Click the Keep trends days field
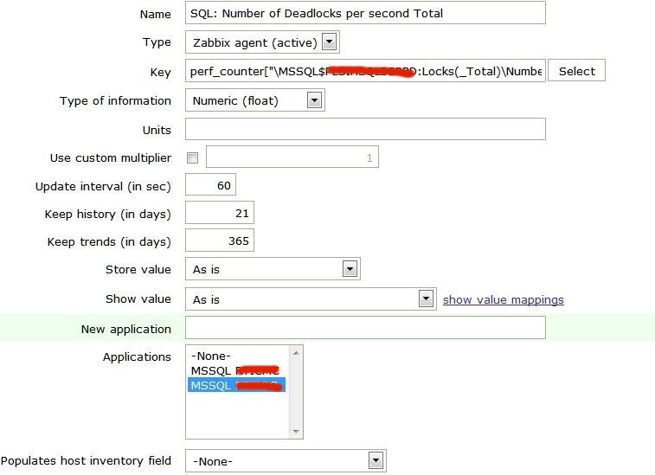The image size is (655, 475). point(220,241)
